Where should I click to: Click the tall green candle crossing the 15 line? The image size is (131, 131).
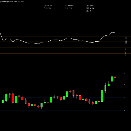point(102,96)
